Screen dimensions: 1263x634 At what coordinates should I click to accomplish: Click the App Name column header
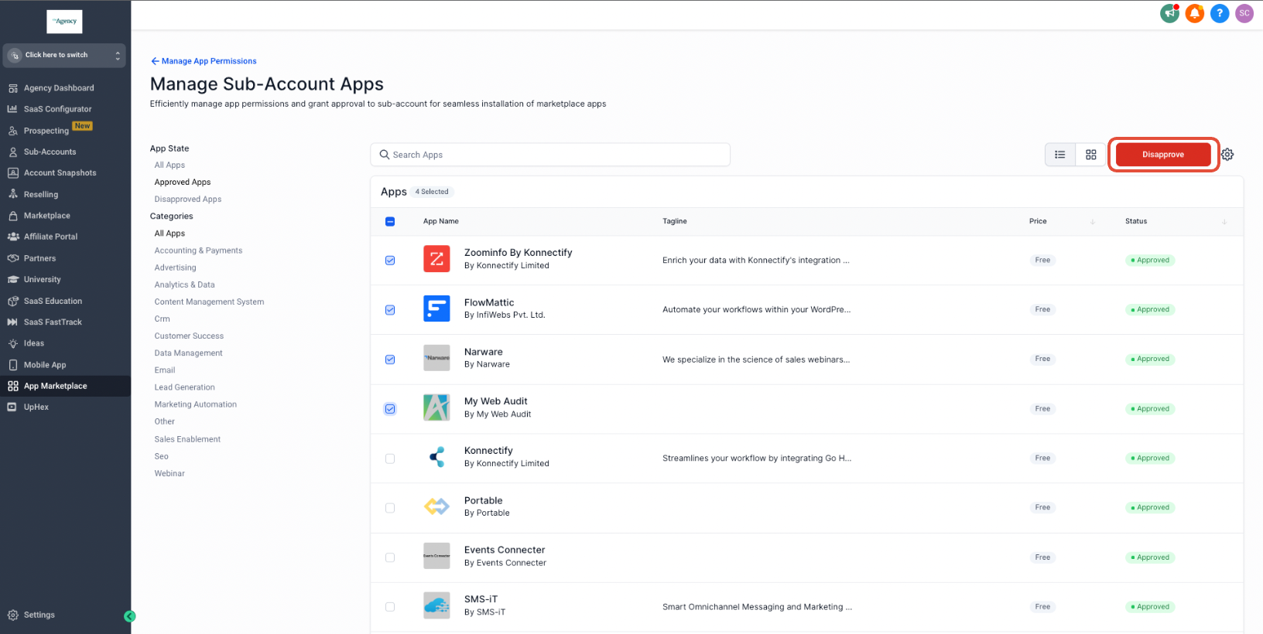pos(441,221)
